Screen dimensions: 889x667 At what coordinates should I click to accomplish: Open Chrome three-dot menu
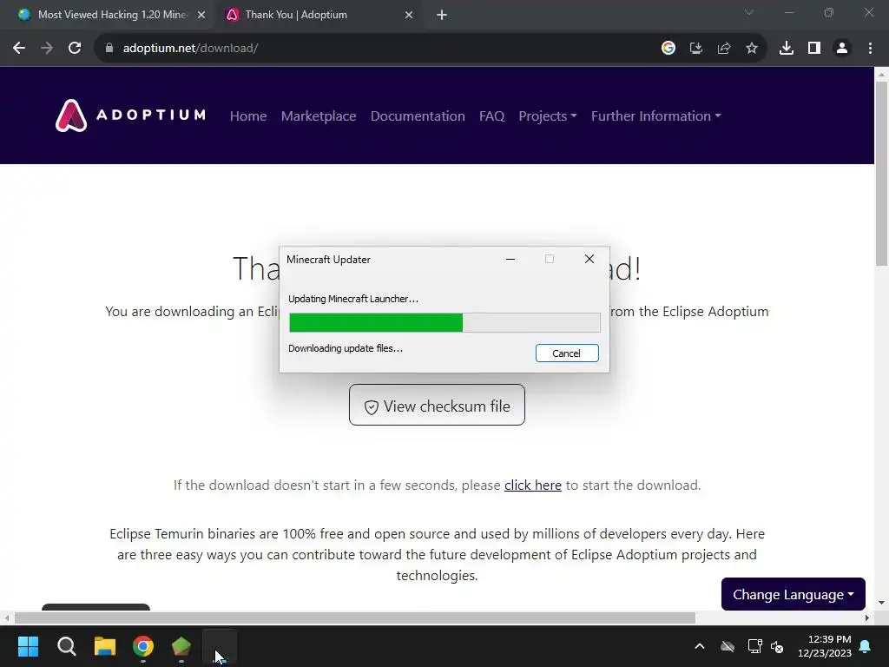click(x=870, y=49)
